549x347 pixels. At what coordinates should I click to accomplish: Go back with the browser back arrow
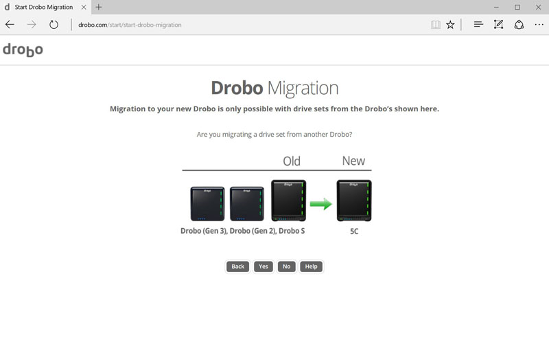coord(10,25)
